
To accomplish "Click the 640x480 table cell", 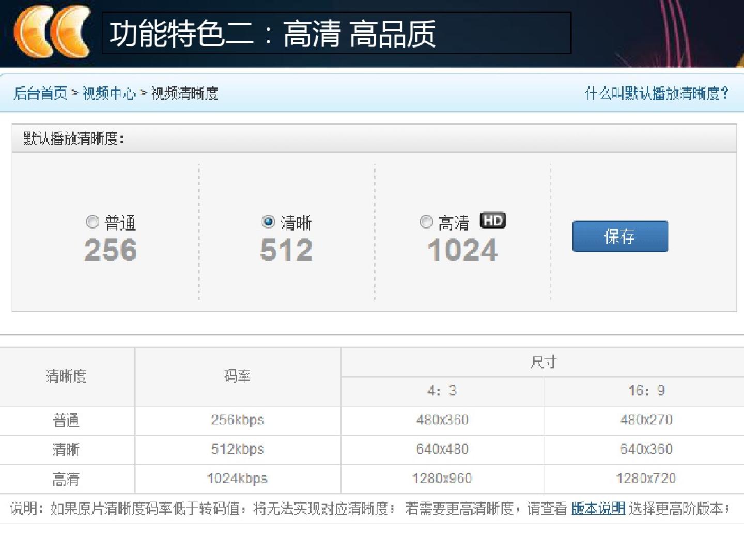I will [442, 449].
